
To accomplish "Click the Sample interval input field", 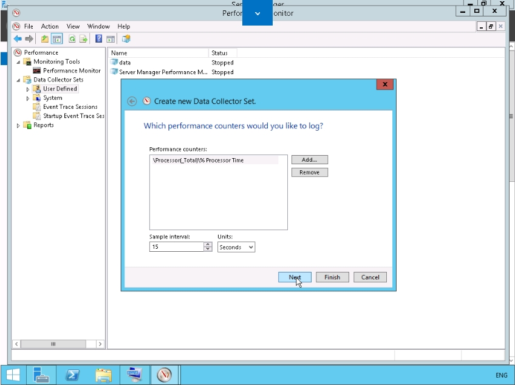I will (x=176, y=247).
